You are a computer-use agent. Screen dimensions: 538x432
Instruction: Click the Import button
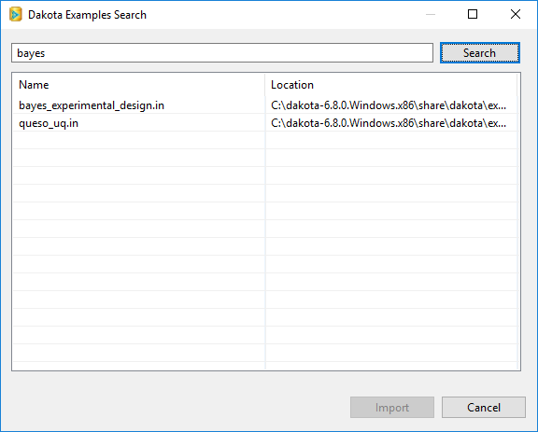tap(392, 408)
